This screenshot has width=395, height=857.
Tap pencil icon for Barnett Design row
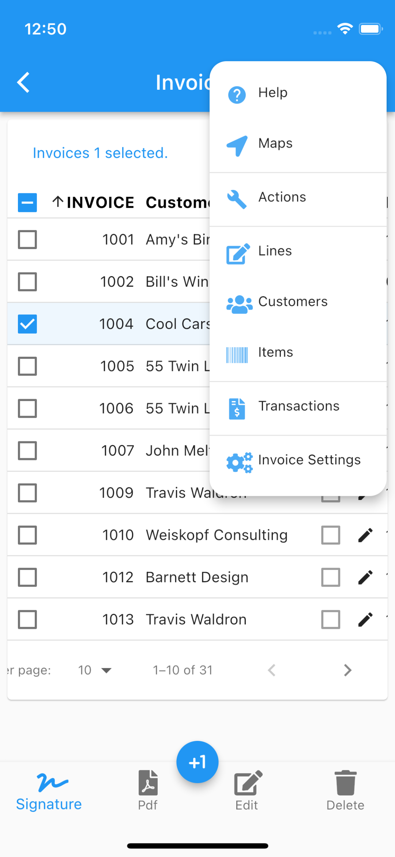(x=365, y=577)
